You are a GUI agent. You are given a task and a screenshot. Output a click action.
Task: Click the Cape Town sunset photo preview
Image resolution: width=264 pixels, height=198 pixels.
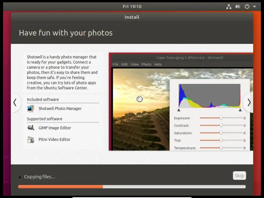point(141,109)
